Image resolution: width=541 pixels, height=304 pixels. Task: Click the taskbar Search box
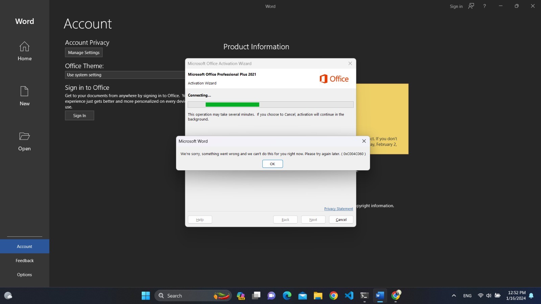193,296
